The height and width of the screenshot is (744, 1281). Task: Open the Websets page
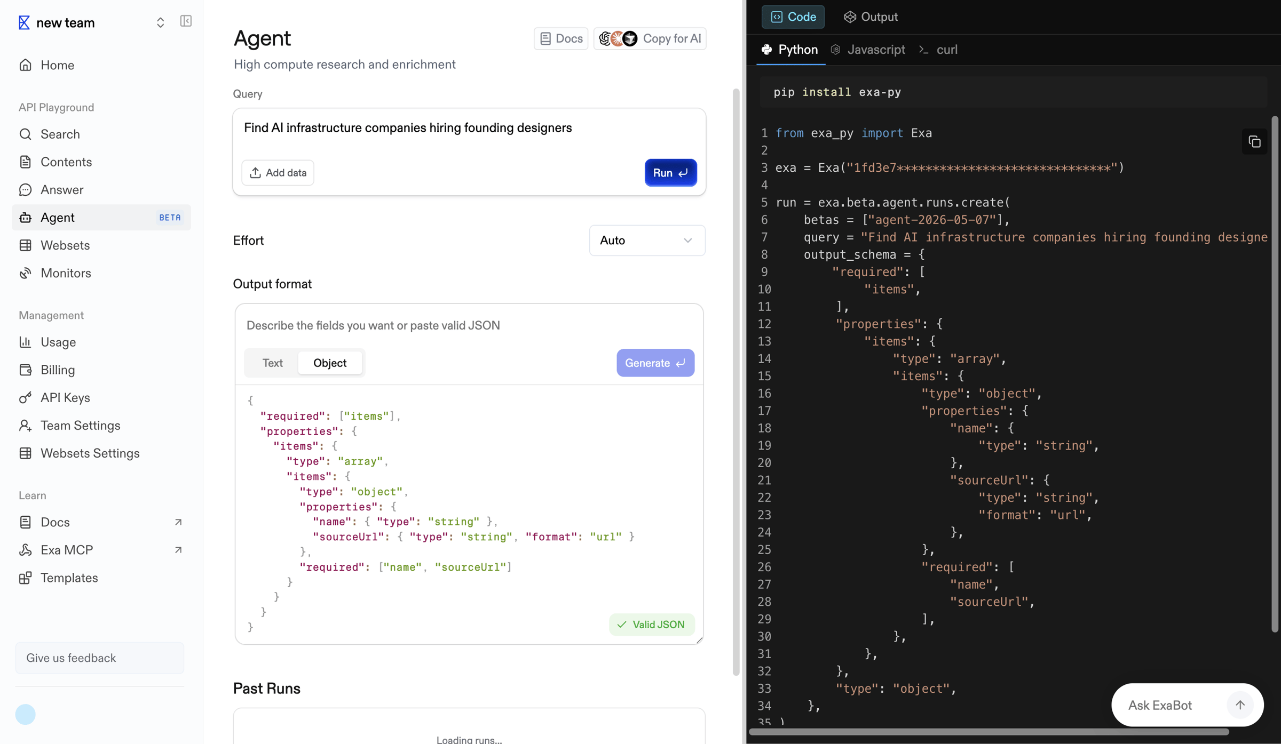[x=101, y=245]
